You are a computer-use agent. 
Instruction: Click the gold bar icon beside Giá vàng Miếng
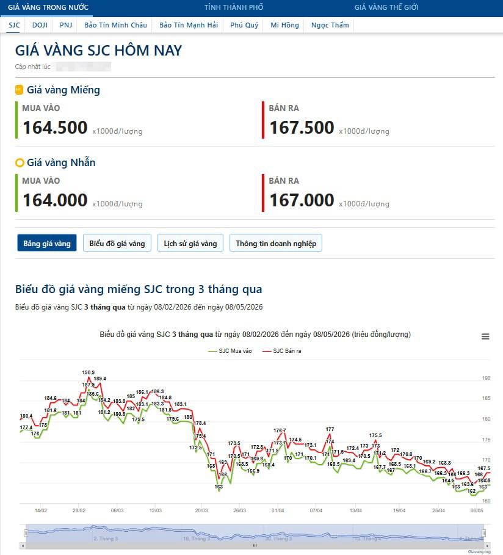click(19, 90)
